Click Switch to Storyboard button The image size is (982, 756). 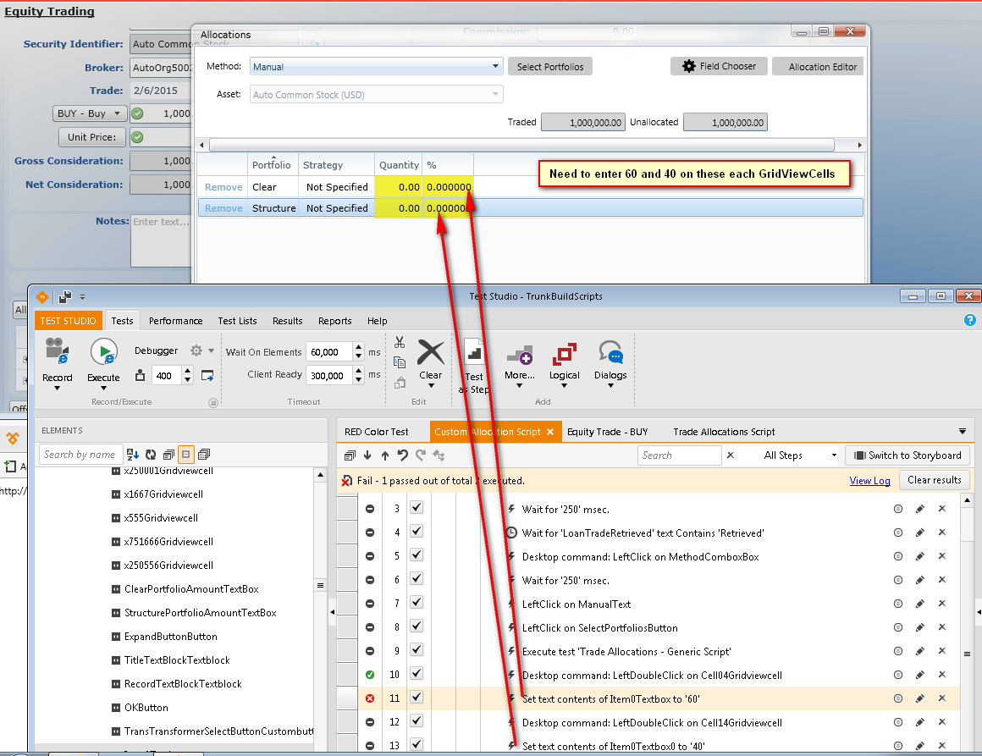907,455
